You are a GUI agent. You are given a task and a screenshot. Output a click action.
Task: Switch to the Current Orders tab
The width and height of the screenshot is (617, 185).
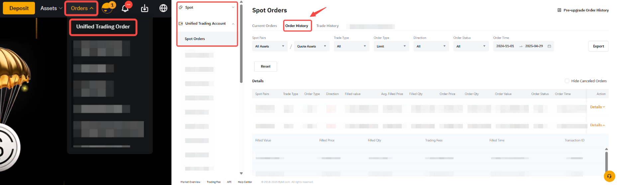point(264,26)
